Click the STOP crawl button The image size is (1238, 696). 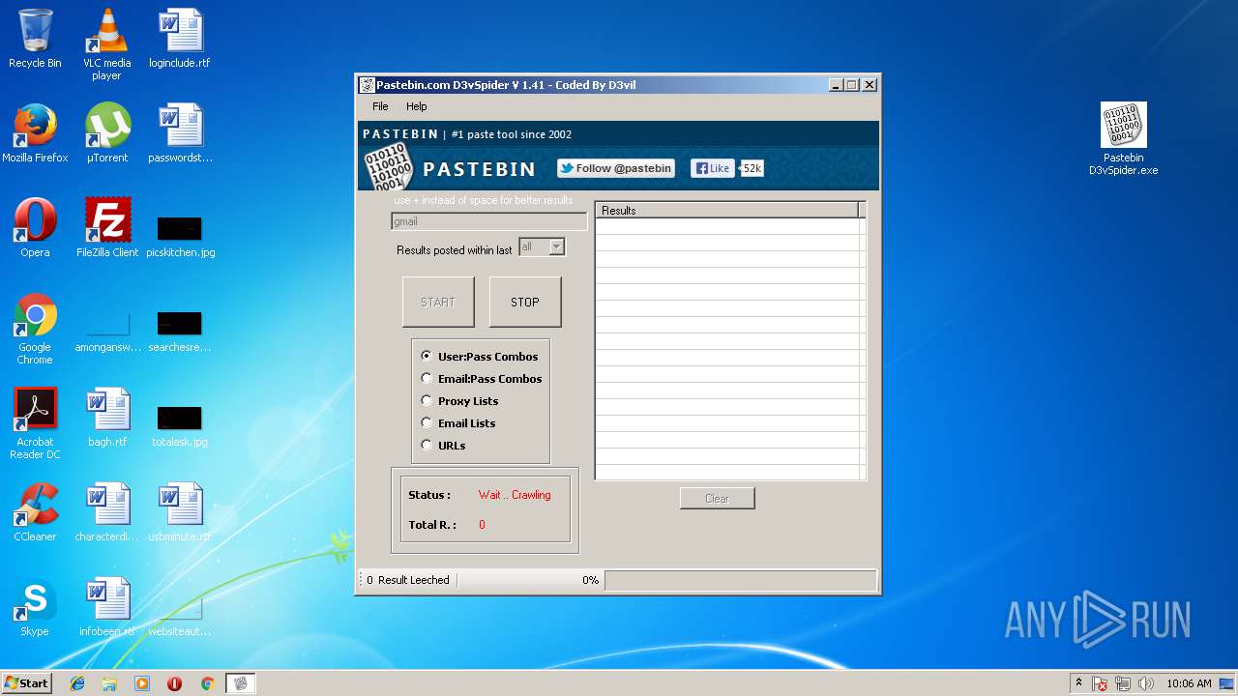coord(525,302)
